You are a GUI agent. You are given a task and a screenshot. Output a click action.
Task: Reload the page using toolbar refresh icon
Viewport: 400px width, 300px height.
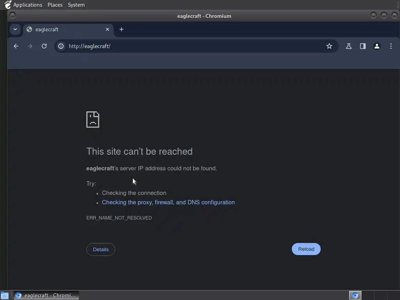point(44,46)
